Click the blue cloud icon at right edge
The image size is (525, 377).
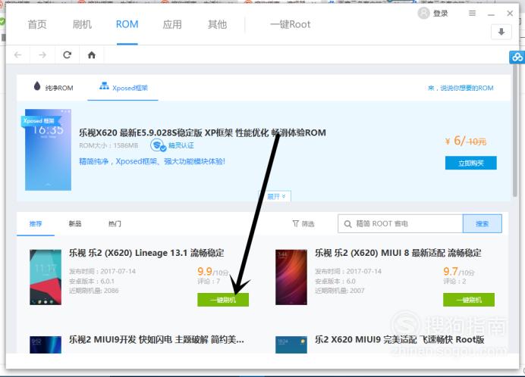coord(517,57)
